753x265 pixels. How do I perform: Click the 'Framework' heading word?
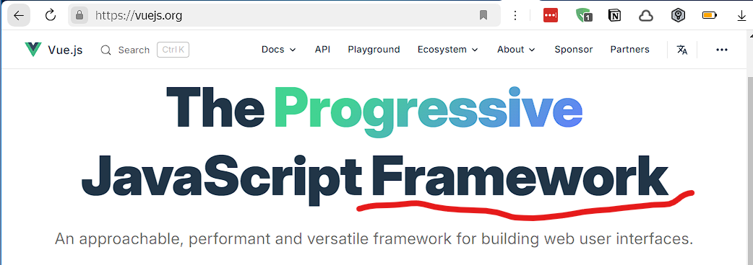click(x=520, y=176)
